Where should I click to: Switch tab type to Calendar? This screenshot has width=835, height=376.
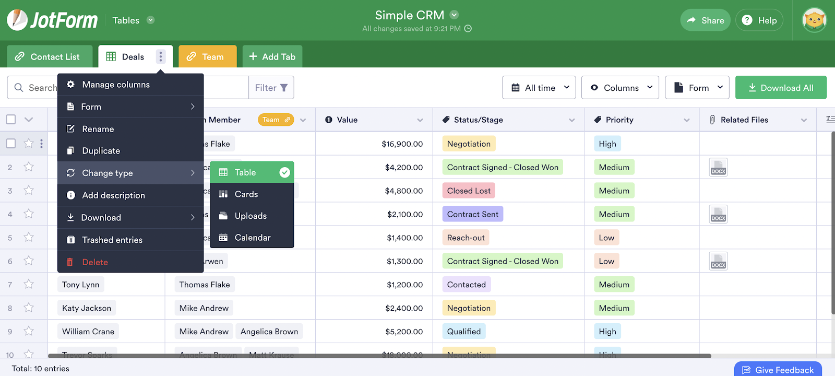point(252,238)
